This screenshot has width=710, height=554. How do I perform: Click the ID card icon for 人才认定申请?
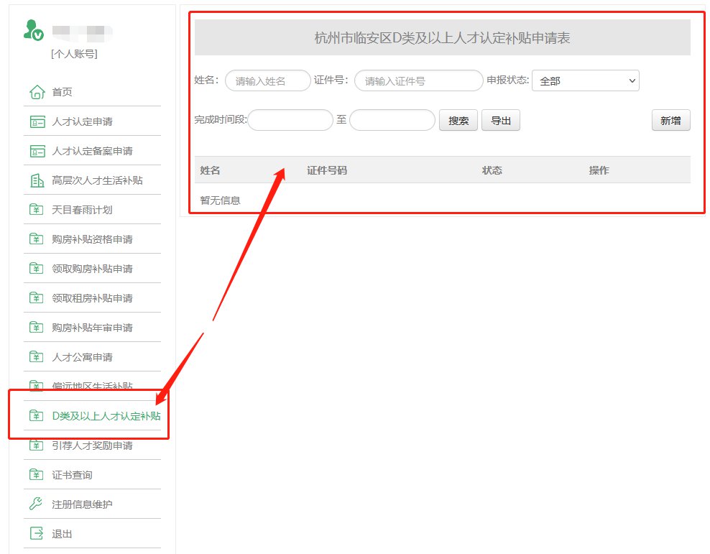tap(37, 121)
